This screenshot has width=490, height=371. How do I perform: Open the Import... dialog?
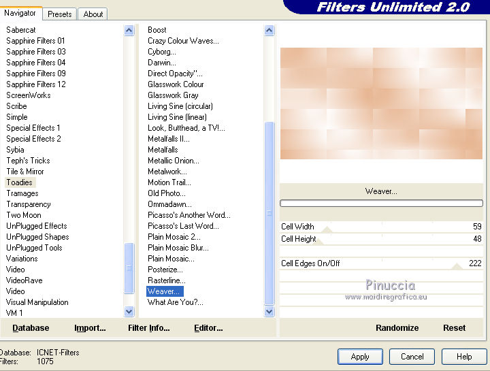pos(90,328)
